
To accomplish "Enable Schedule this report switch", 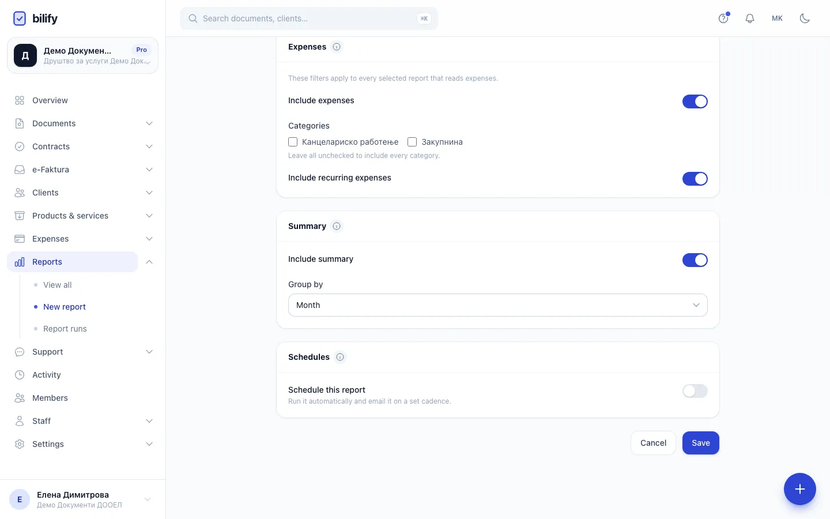I will click(695, 391).
